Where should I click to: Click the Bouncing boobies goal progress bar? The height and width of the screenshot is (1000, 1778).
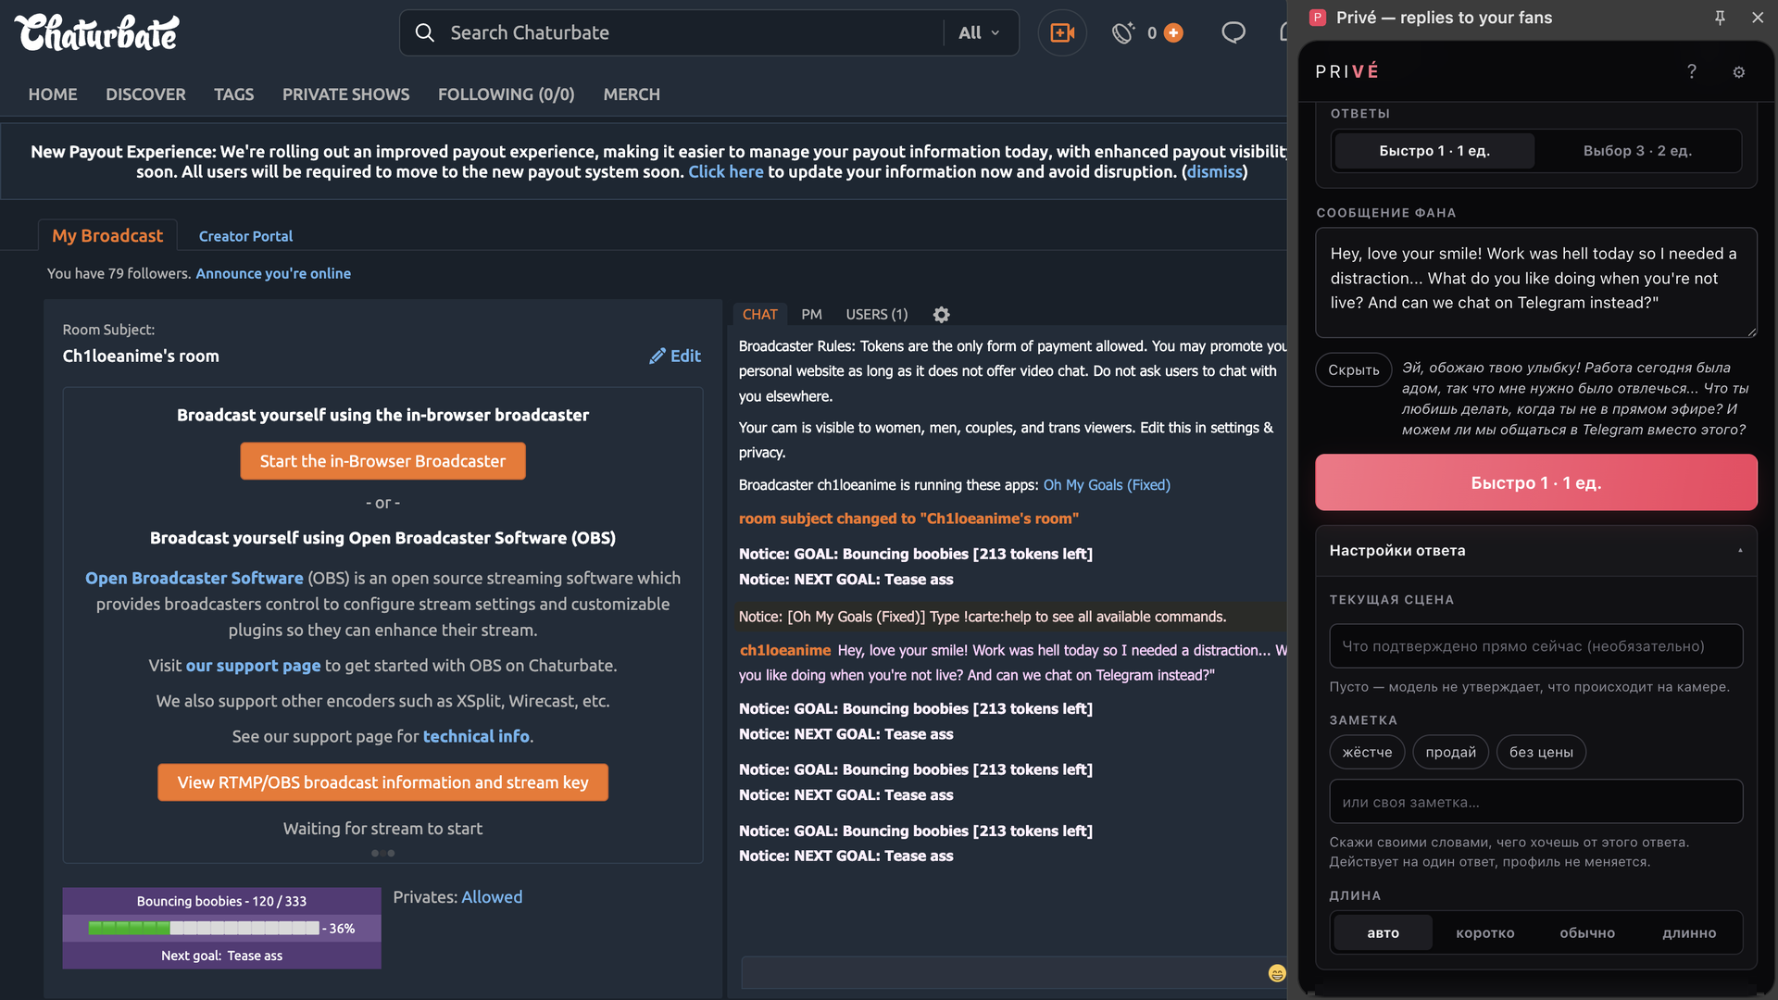(204, 929)
